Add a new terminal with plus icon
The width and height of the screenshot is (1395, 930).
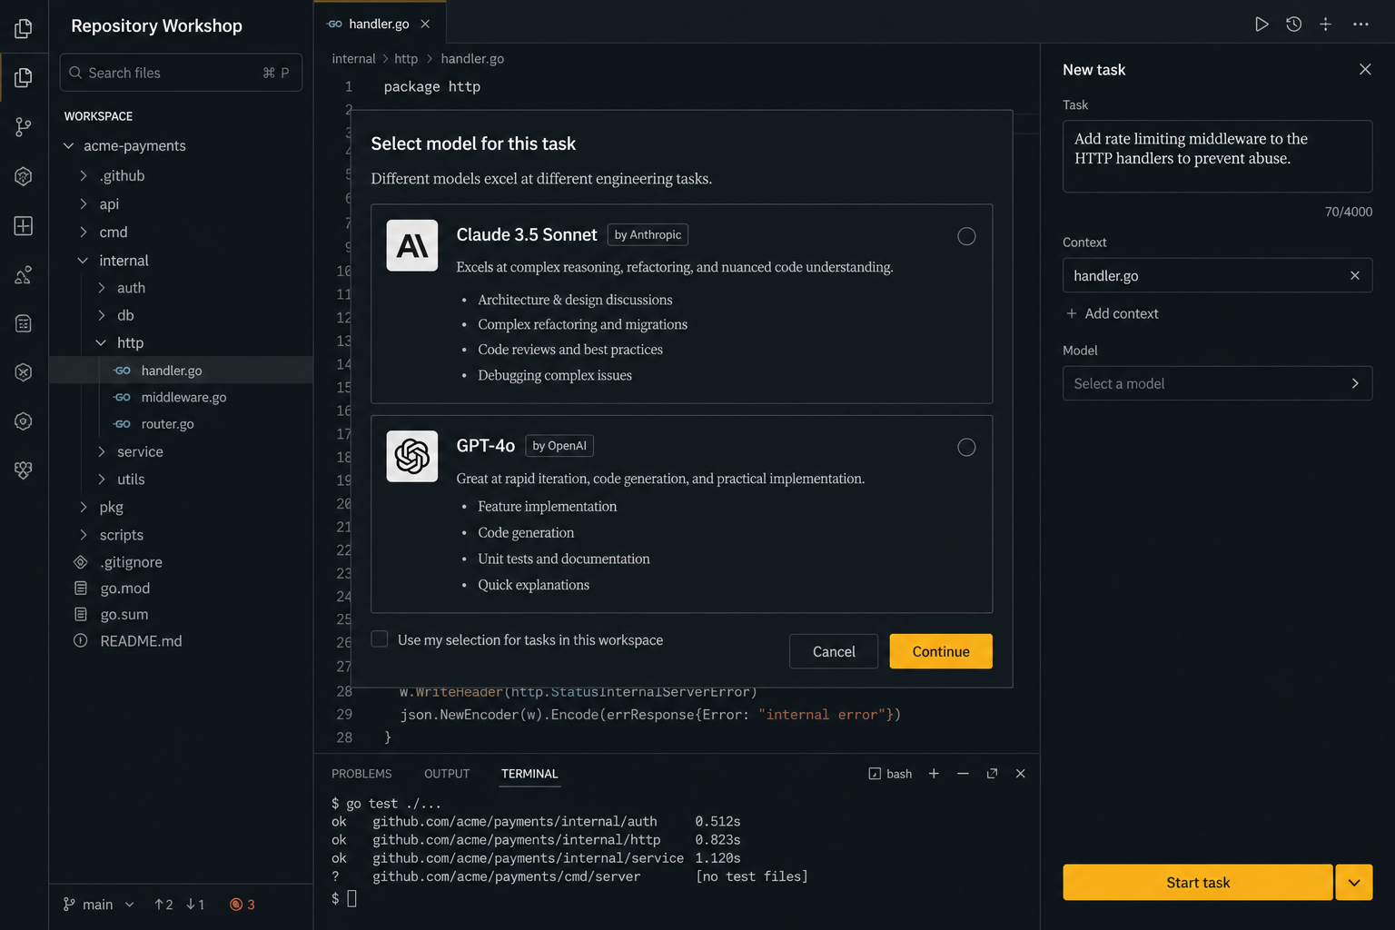tap(934, 774)
